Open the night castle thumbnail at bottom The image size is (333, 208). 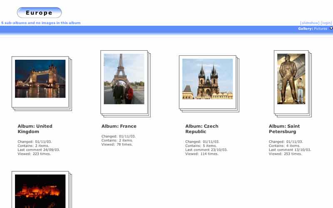click(x=40, y=191)
